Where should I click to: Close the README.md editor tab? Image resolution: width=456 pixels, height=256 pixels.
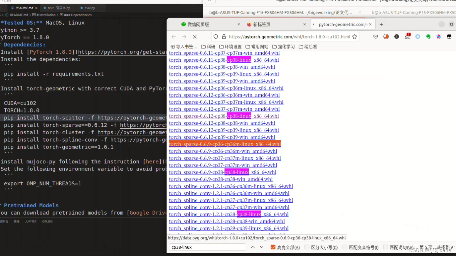[x=36, y=8]
